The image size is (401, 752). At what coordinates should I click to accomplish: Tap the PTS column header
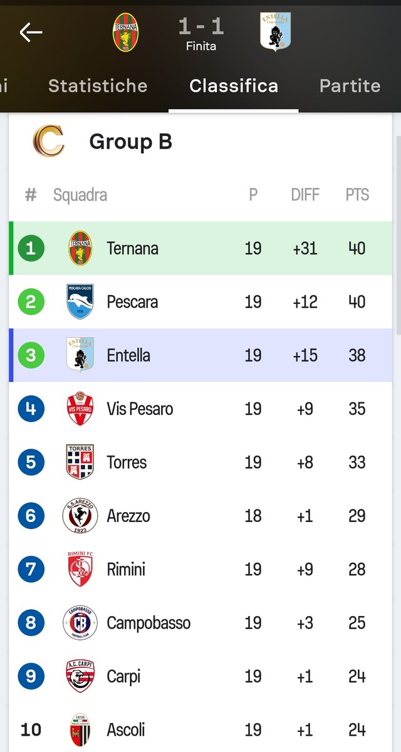click(x=357, y=195)
